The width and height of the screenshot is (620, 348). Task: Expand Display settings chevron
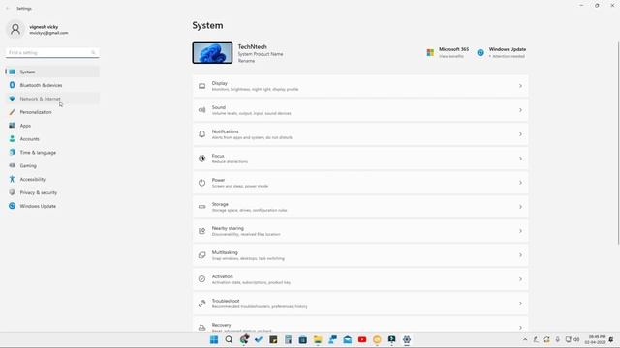pos(520,86)
